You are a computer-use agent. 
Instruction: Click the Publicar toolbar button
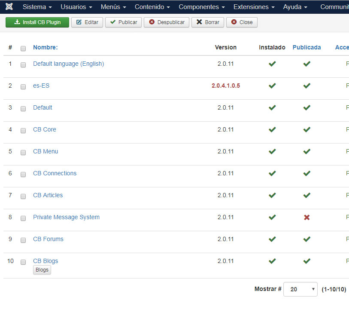(x=123, y=22)
